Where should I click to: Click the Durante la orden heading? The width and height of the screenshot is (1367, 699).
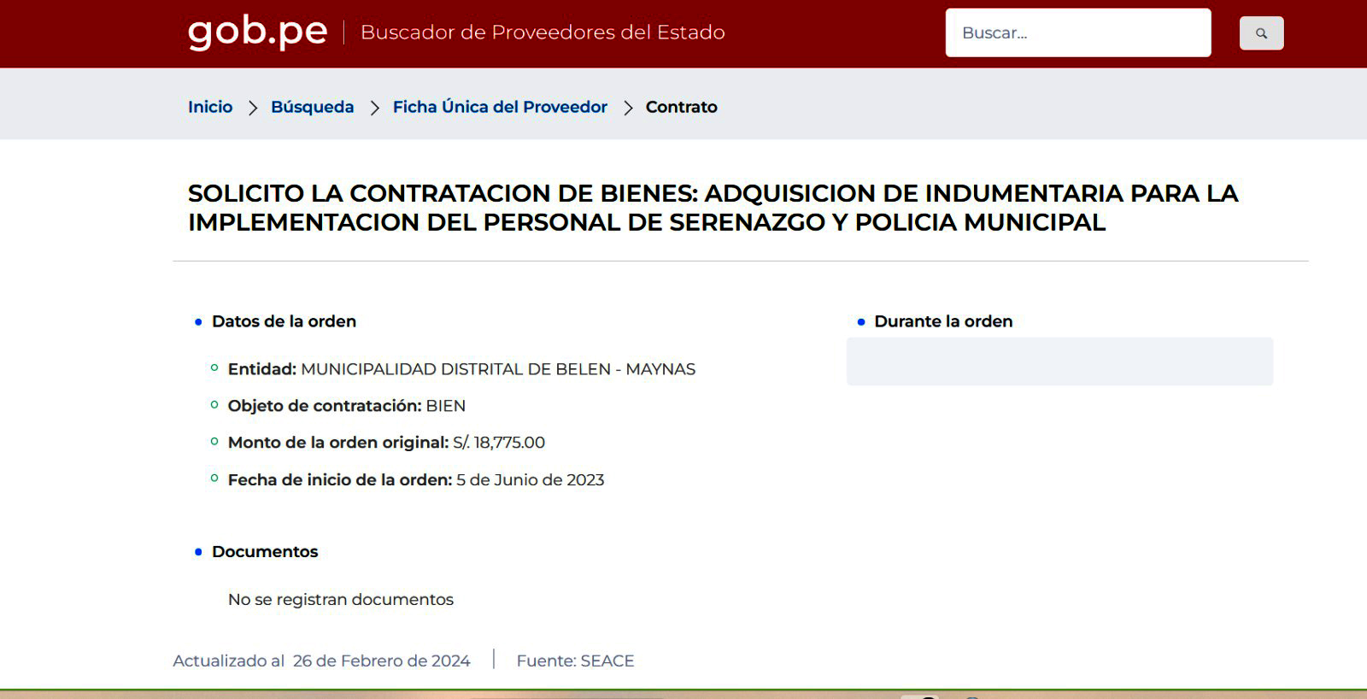tap(943, 321)
